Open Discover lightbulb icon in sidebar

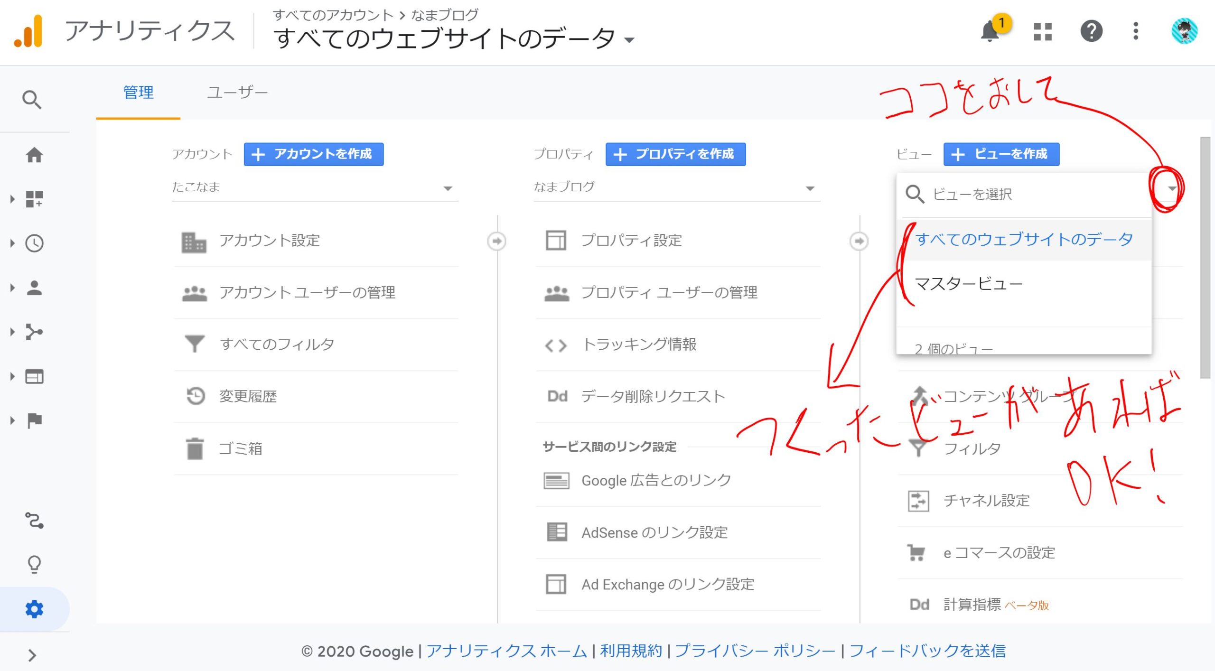34,565
